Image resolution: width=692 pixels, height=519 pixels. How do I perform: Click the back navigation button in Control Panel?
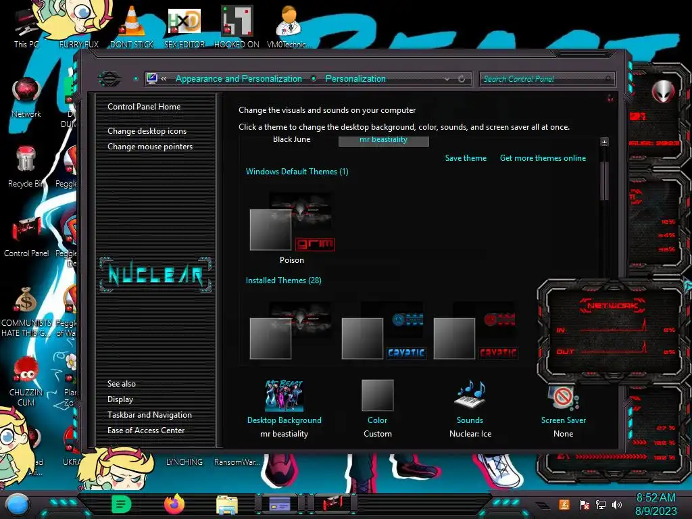pyautogui.click(x=109, y=79)
